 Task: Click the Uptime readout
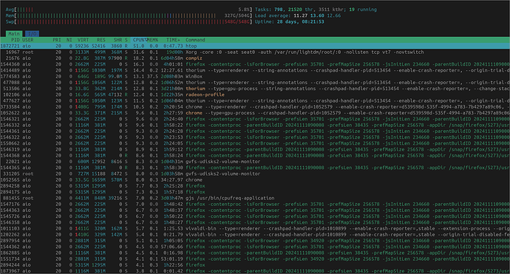pyautogui.click(x=290, y=21)
